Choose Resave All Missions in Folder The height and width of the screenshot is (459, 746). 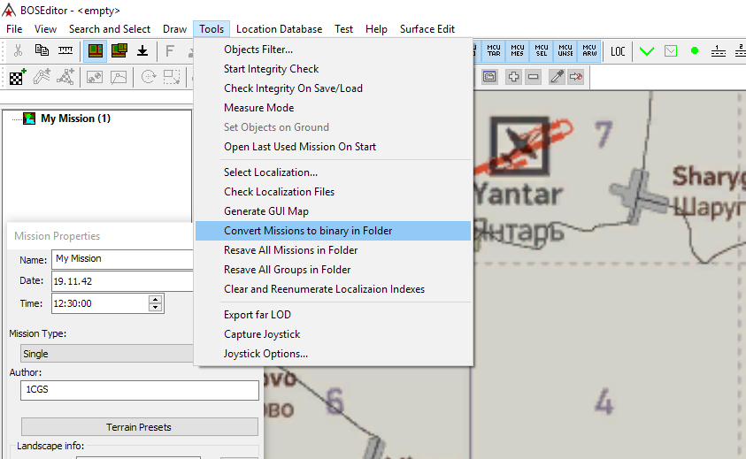click(x=333, y=250)
